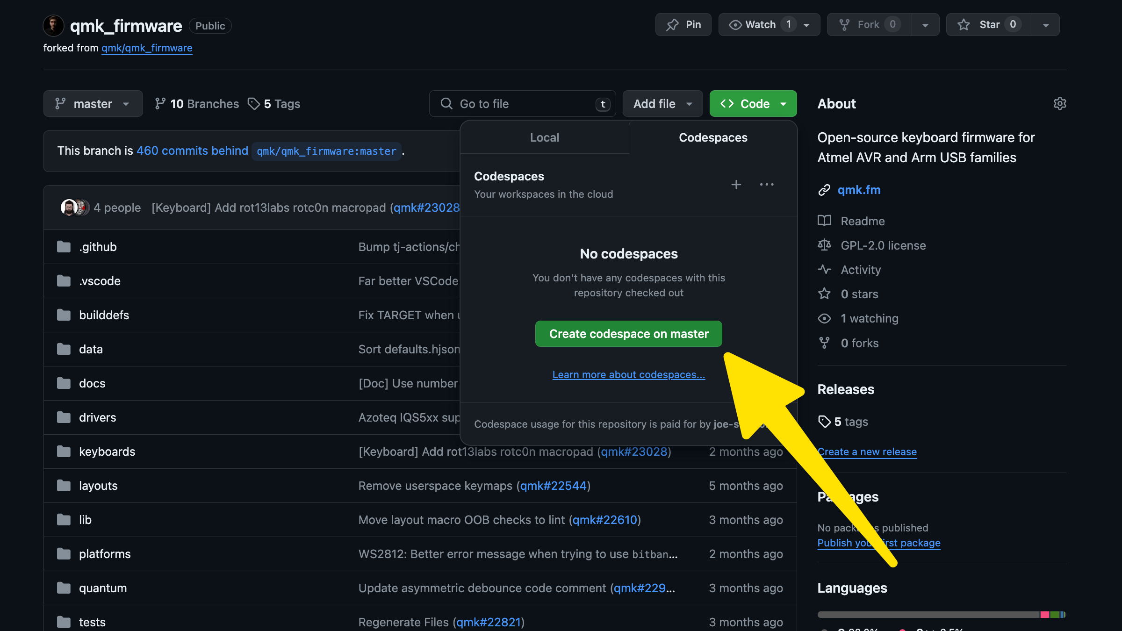Toggle the green Code dropdown button
The width and height of the screenshot is (1122, 631).
[753, 104]
